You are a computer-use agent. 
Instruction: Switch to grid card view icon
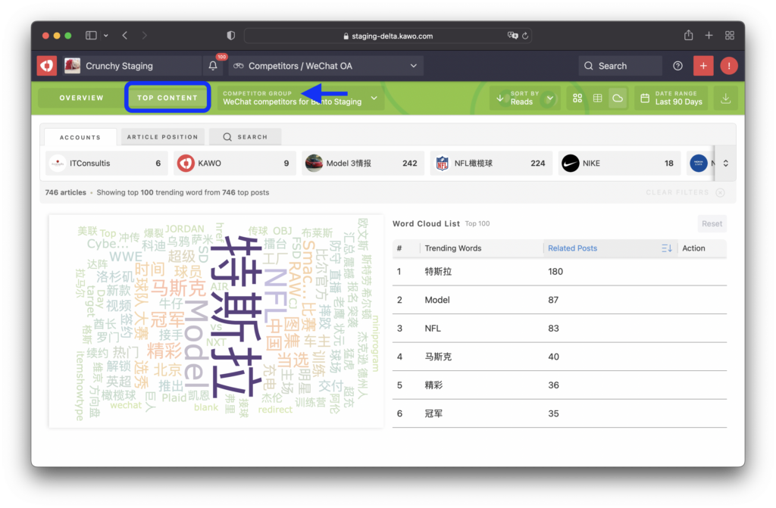577,98
